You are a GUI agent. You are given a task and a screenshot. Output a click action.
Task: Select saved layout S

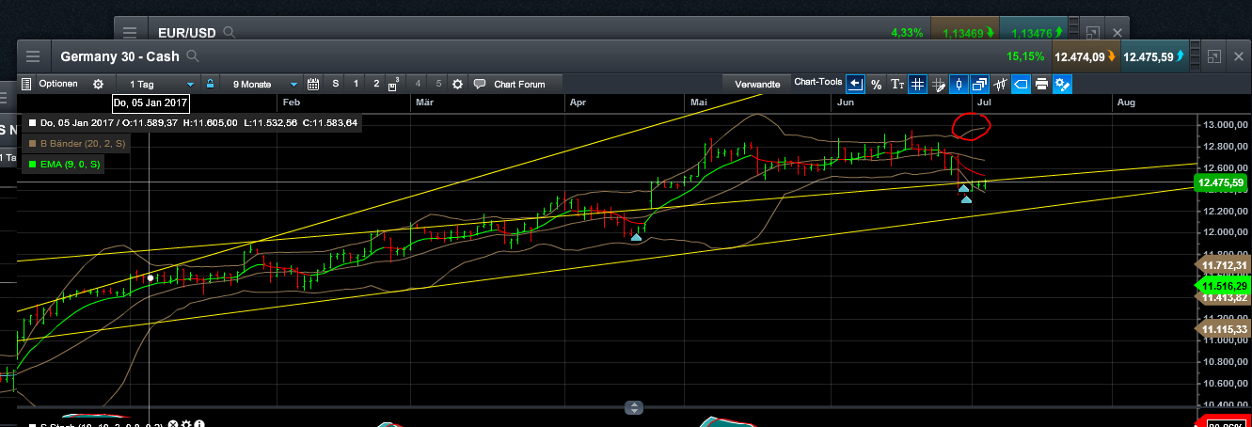[335, 84]
